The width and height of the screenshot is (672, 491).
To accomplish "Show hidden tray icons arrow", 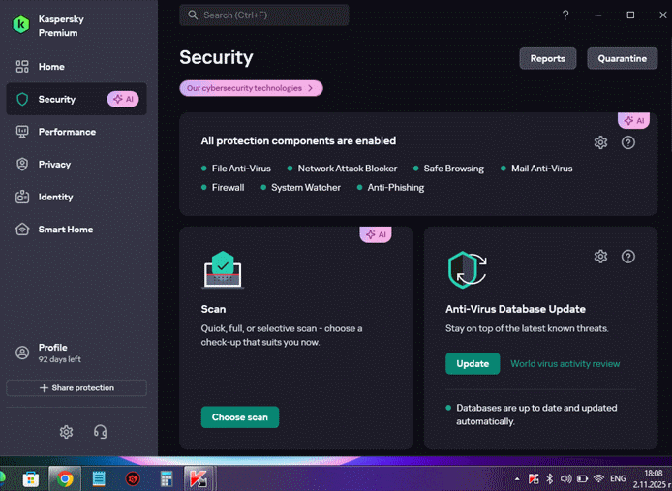I will [x=517, y=478].
